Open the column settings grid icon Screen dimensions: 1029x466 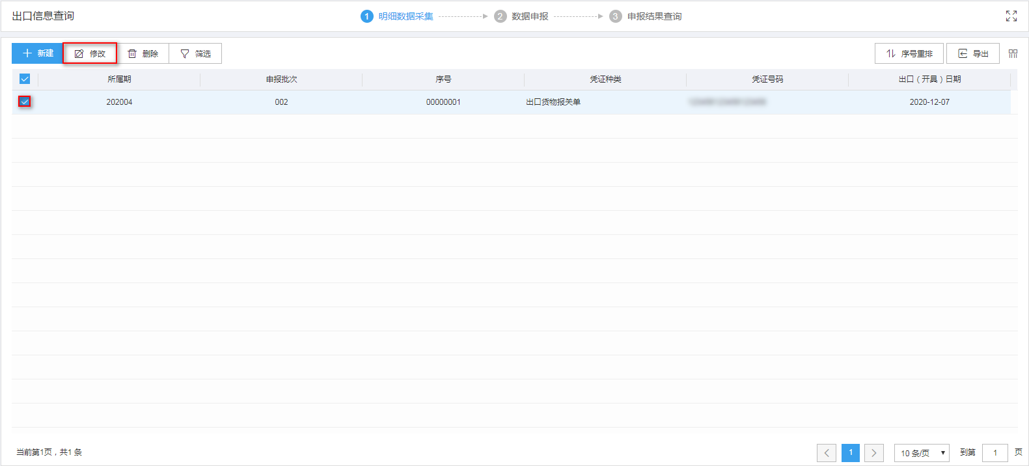click(1013, 53)
